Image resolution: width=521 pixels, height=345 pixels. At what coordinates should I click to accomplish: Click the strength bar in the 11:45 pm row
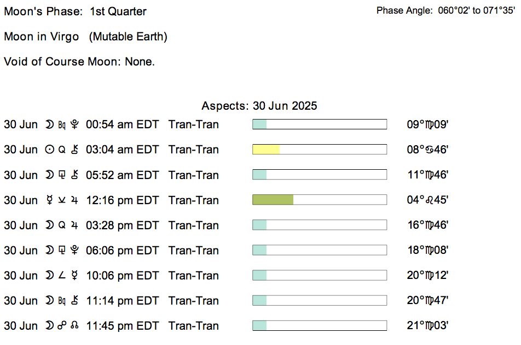tap(319, 326)
